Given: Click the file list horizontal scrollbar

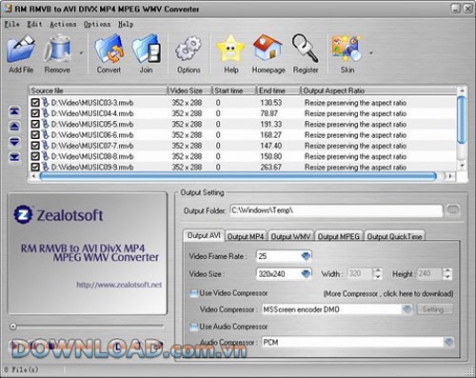Looking at the screenshot, I should [x=238, y=176].
